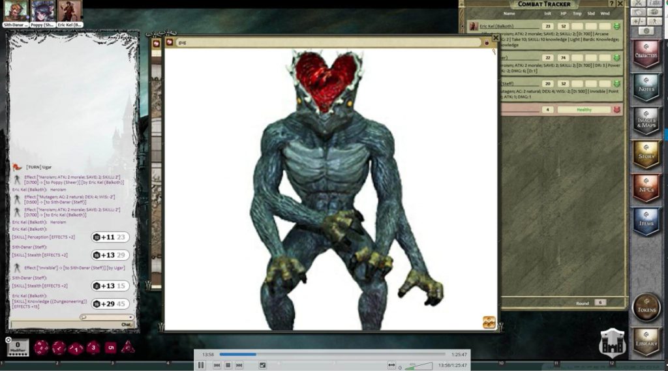Screen dimensions: 668x371
Task: Toggle faction icon on Steff's row
Action: (x=616, y=84)
